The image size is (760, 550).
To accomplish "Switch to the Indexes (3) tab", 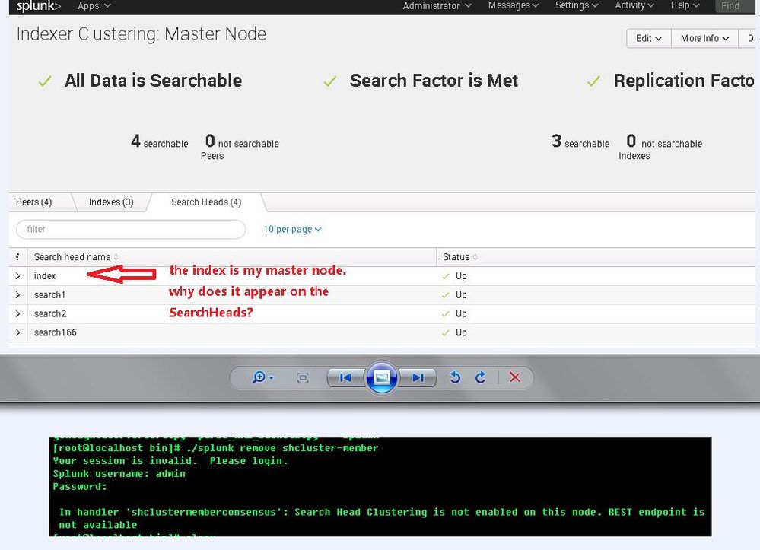I will (x=111, y=202).
